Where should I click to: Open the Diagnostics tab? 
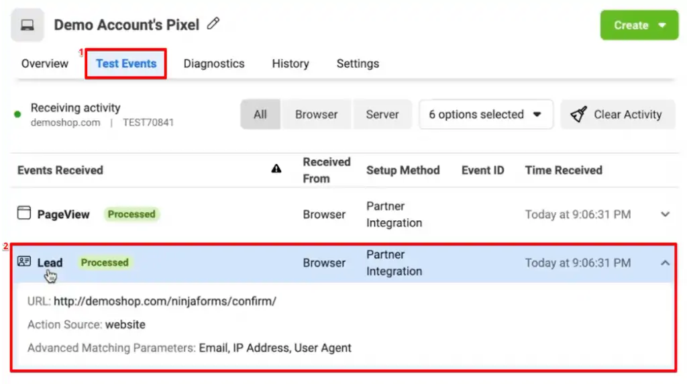(x=214, y=64)
